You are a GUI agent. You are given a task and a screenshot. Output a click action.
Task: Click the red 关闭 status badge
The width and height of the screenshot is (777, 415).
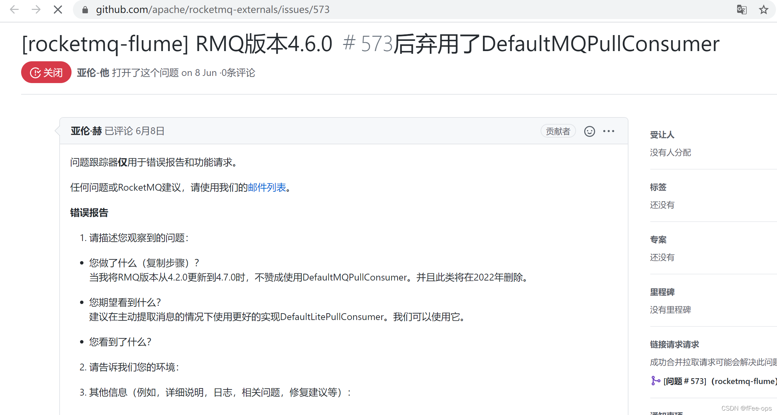tap(46, 73)
